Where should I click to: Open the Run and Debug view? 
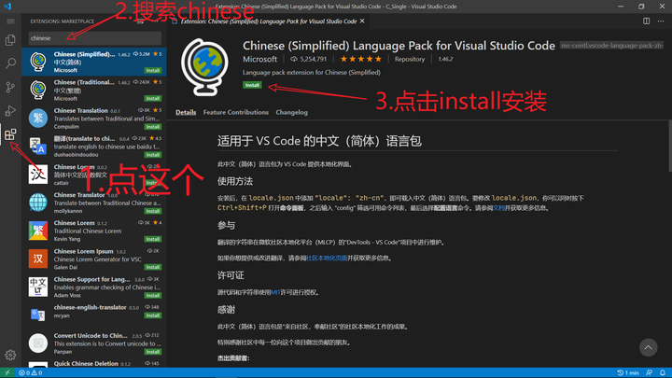tap(10, 110)
